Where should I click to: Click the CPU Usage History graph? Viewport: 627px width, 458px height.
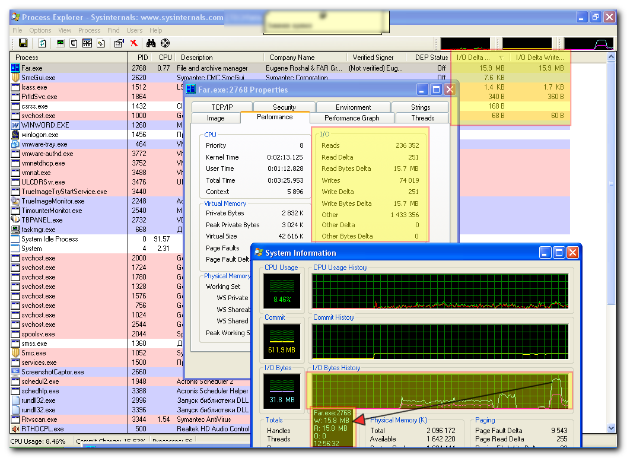tap(440, 291)
